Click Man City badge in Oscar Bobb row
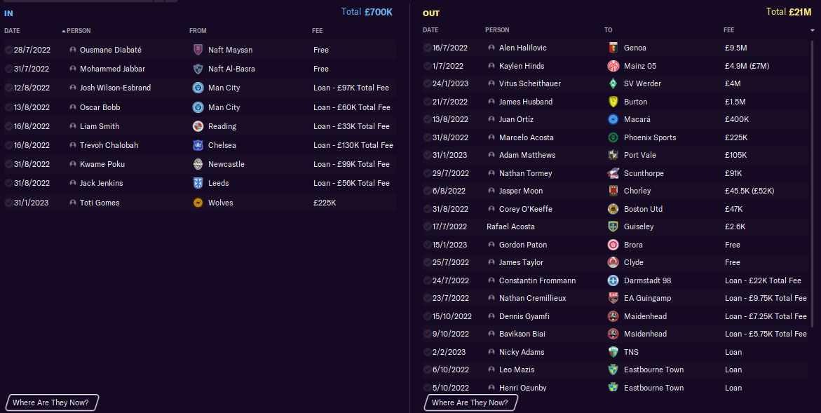821x413 pixels. [198, 107]
